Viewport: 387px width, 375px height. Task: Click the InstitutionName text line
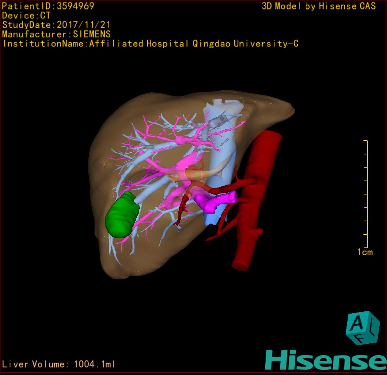coord(150,44)
